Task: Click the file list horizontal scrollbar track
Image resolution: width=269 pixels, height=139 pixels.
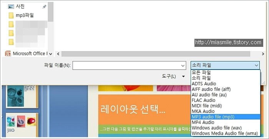Action: (156, 54)
